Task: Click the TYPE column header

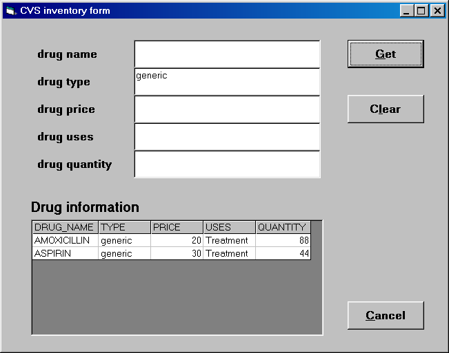Action: pos(125,227)
